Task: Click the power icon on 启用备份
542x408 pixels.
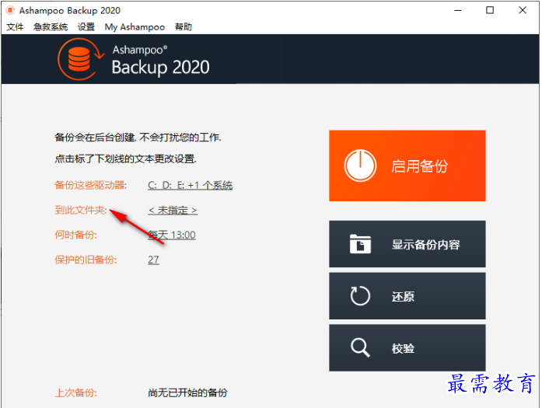Action: click(x=360, y=166)
